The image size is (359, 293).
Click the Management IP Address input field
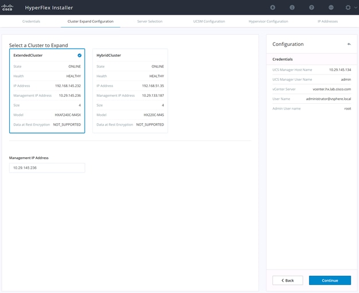pyautogui.click(x=47, y=168)
